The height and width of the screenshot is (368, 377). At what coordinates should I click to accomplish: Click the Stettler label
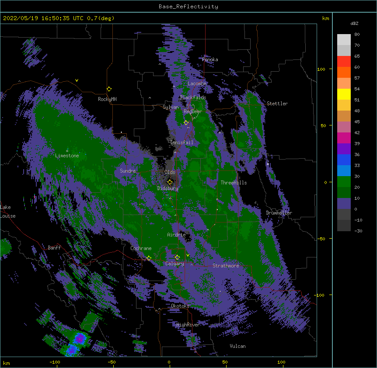coord(277,104)
